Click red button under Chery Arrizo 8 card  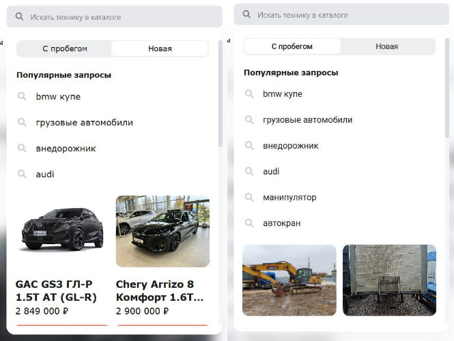tap(162, 325)
